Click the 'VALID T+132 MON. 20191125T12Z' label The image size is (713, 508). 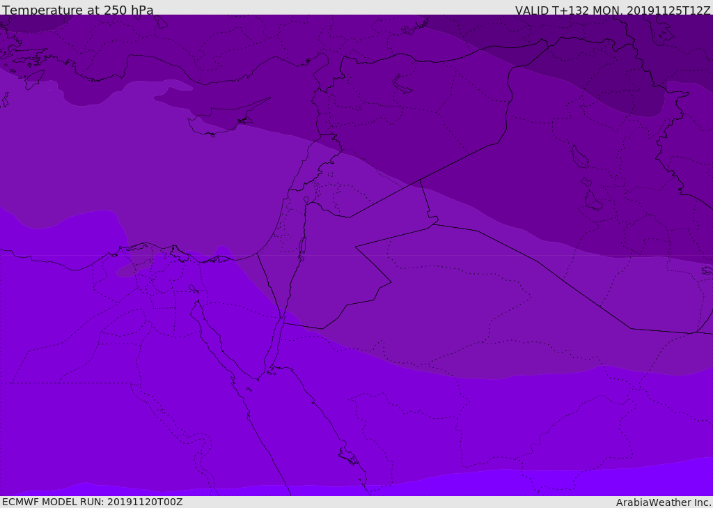pos(613,10)
